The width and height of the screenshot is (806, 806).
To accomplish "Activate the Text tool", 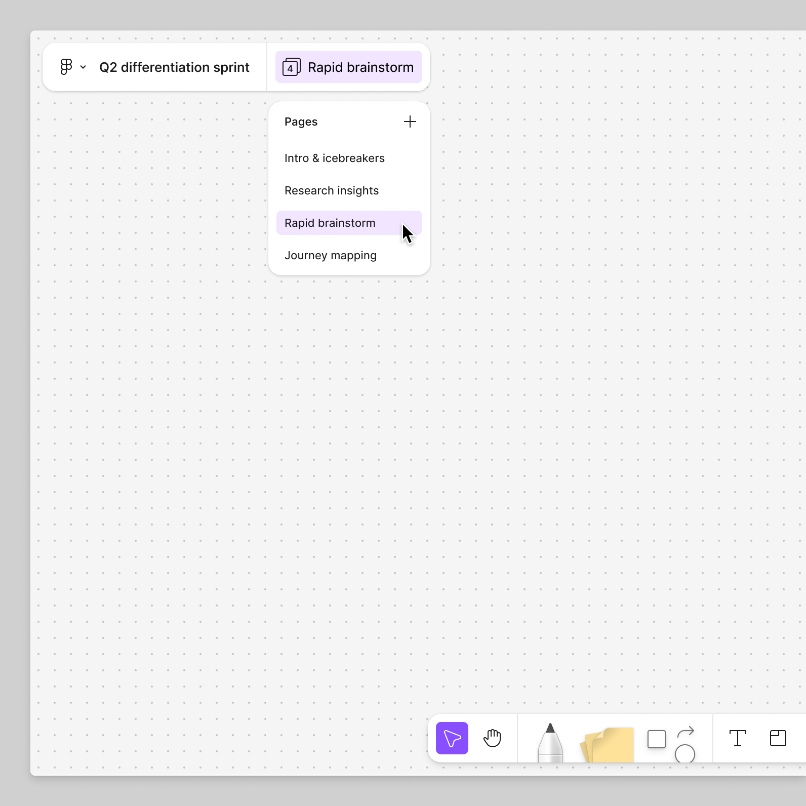I will click(x=738, y=738).
